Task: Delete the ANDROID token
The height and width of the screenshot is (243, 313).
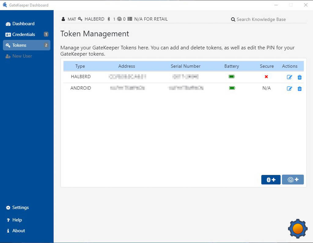Action: 300,88
